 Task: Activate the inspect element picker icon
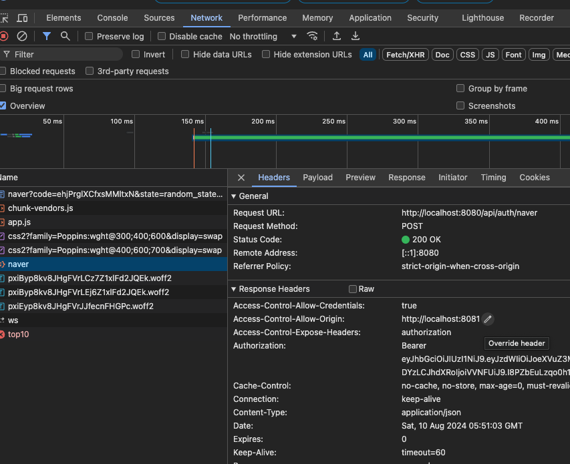pyautogui.click(x=4, y=18)
